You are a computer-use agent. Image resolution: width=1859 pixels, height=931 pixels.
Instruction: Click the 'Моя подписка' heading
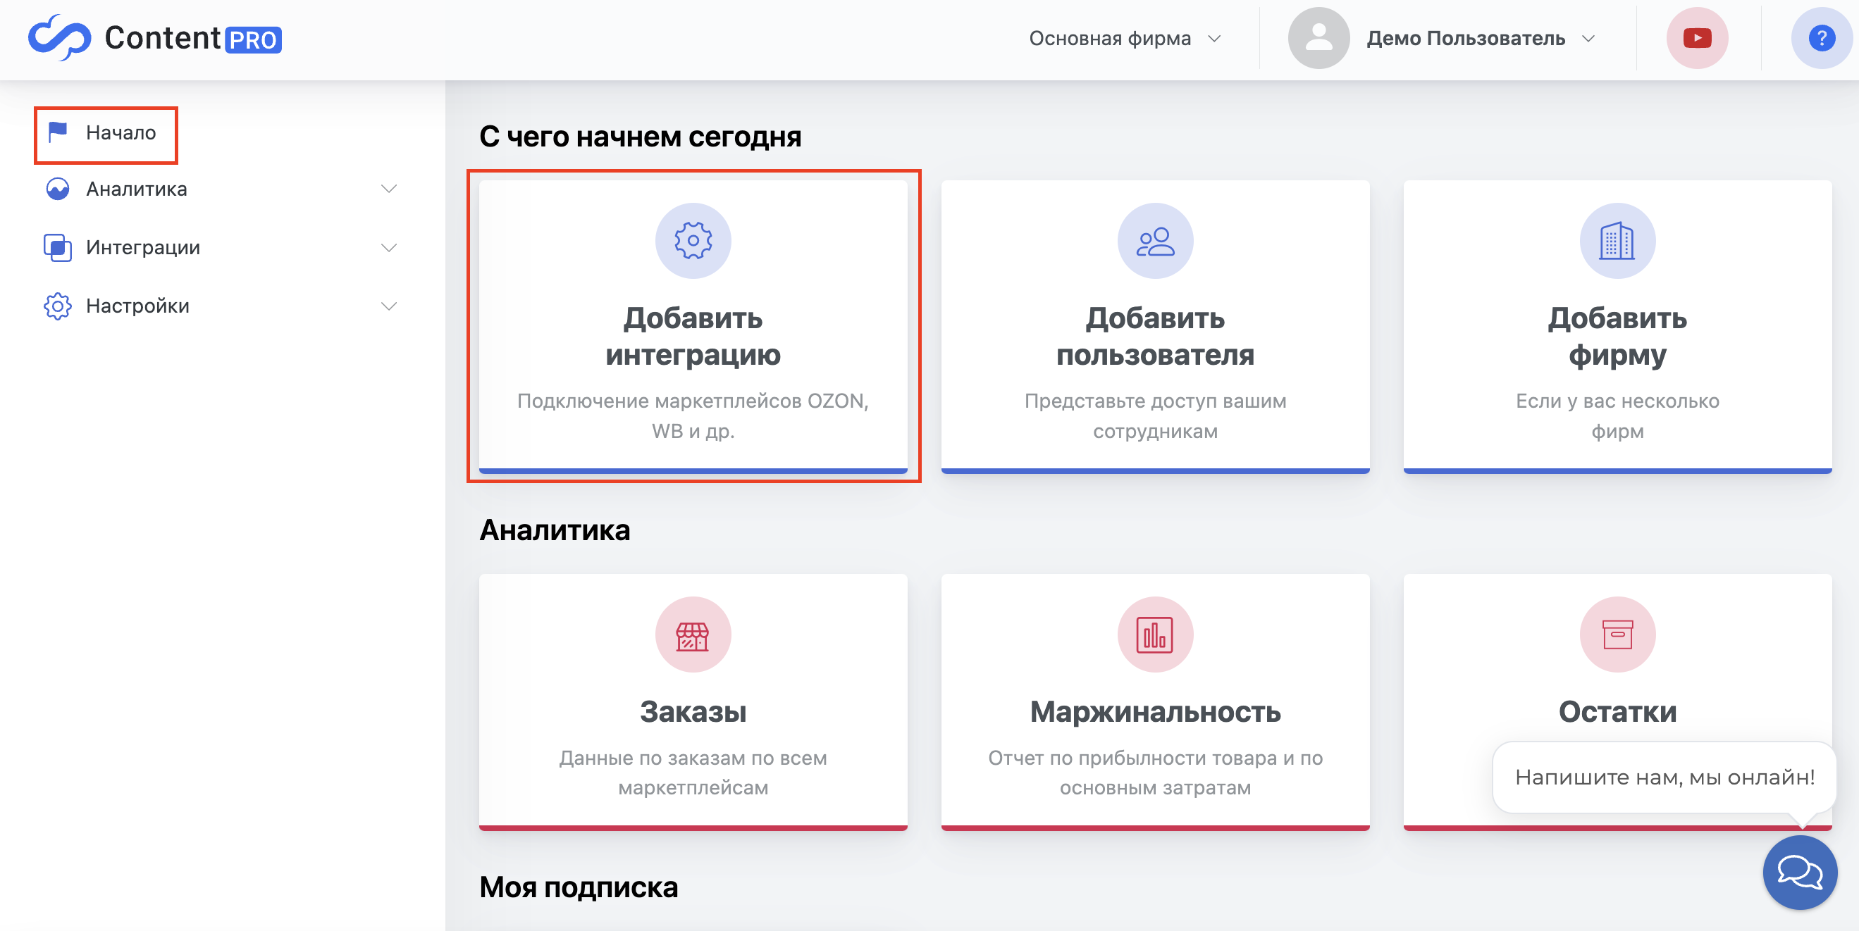coord(578,887)
